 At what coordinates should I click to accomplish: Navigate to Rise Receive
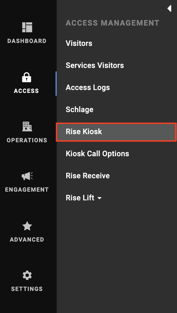pyautogui.click(x=88, y=176)
